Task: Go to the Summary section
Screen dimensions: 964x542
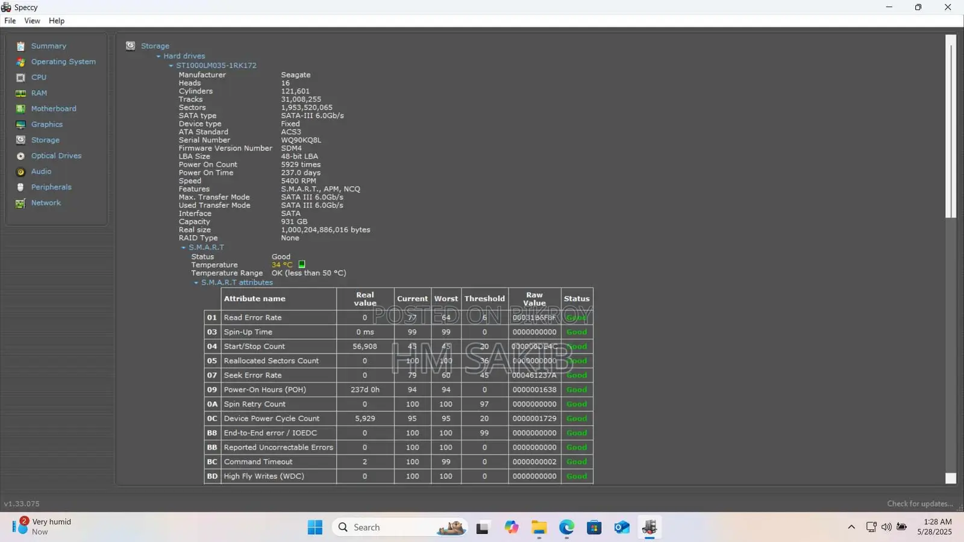Action: [49, 46]
